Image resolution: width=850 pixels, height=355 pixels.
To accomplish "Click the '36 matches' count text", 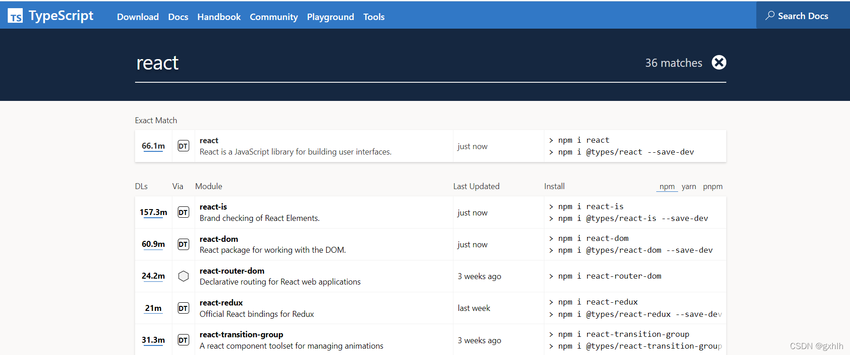I will pyautogui.click(x=674, y=63).
